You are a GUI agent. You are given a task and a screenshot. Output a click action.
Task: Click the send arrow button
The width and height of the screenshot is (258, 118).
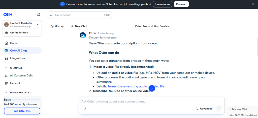tap(219, 108)
